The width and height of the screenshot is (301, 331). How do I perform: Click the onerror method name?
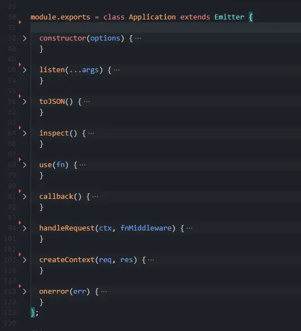tap(54, 292)
